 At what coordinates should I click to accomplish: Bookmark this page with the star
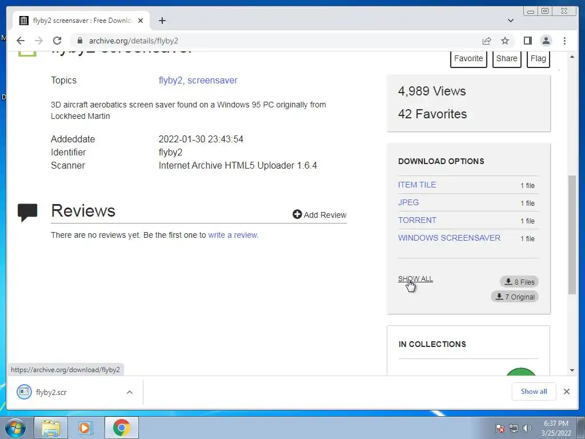click(505, 41)
